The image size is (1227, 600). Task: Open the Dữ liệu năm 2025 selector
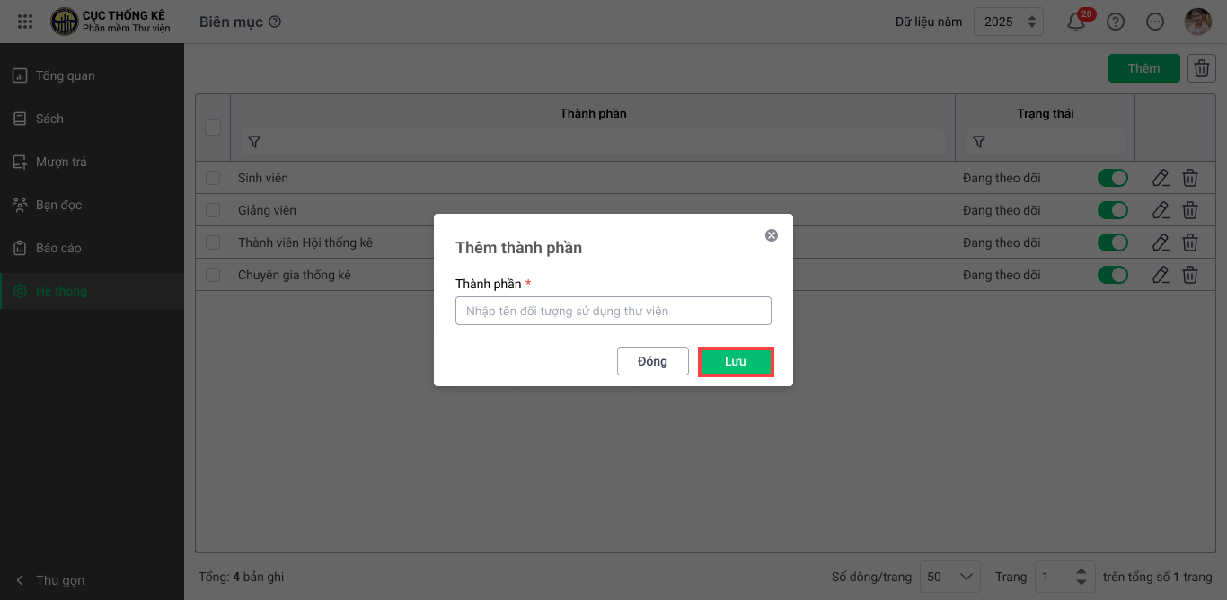pyautogui.click(x=1008, y=22)
